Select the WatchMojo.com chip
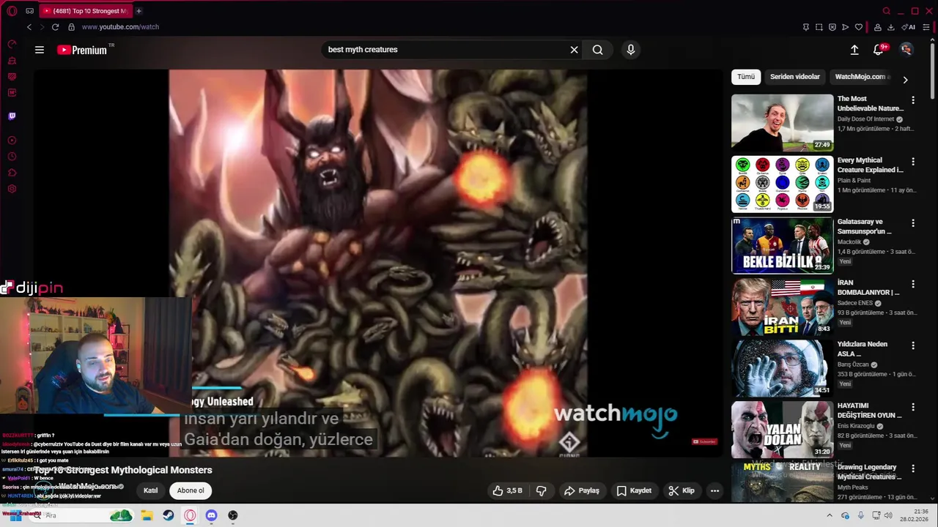938x527 pixels. [x=862, y=77]
